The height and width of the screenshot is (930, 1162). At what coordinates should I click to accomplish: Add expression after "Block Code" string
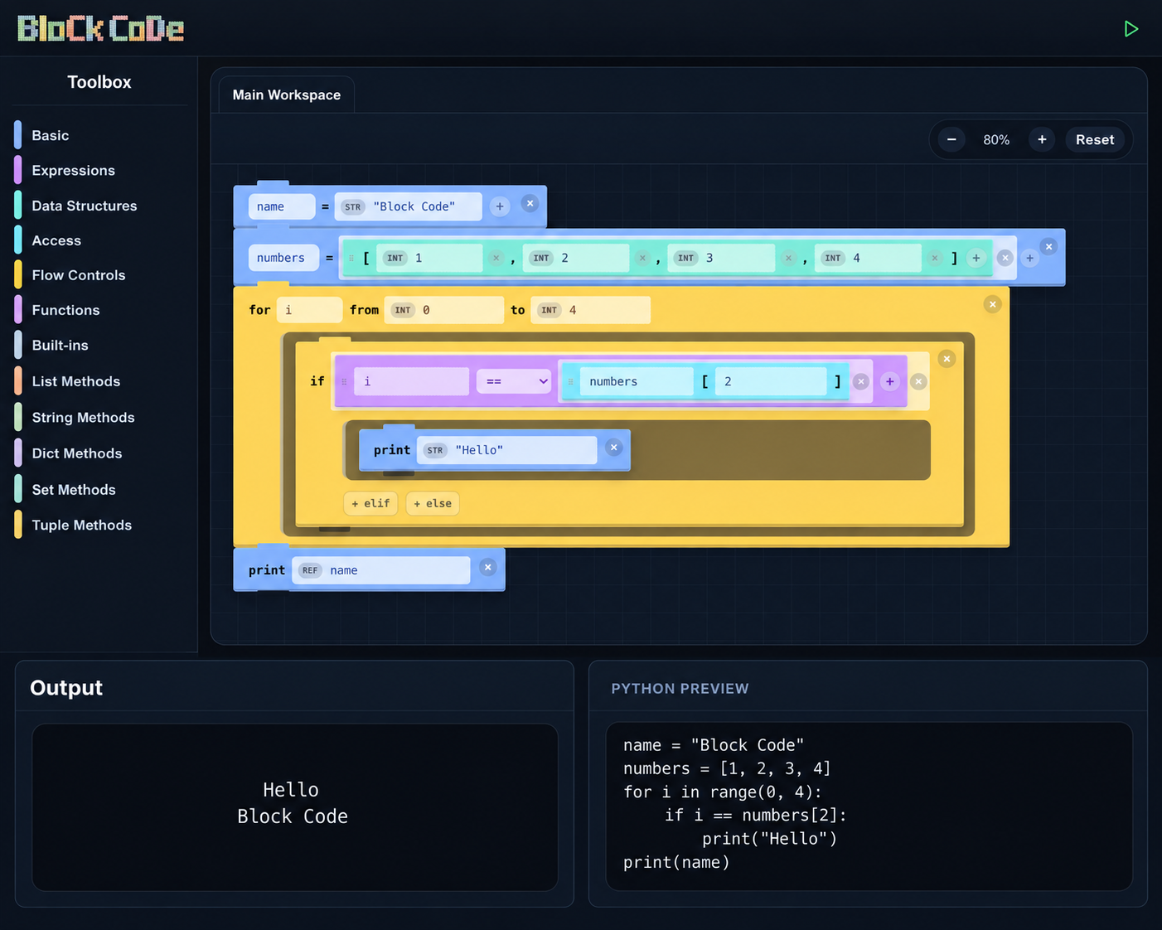pos(500,206)
